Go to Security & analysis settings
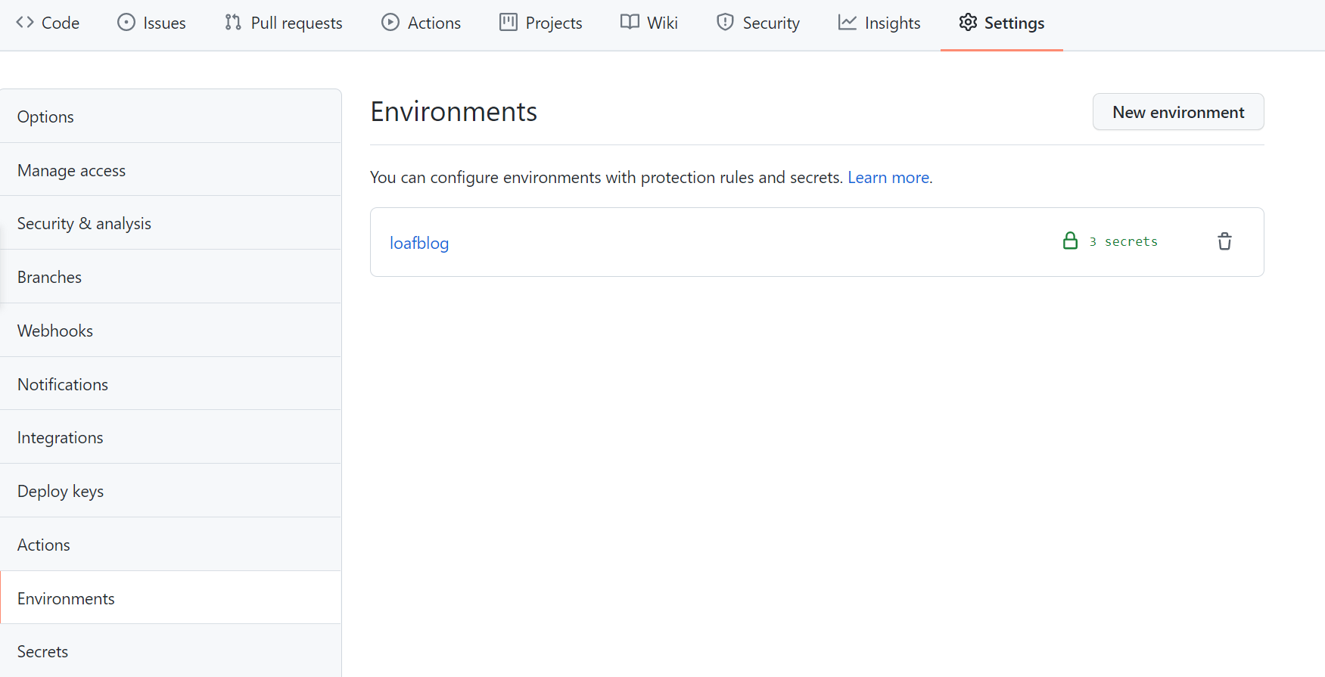 (x=171, y=223)
